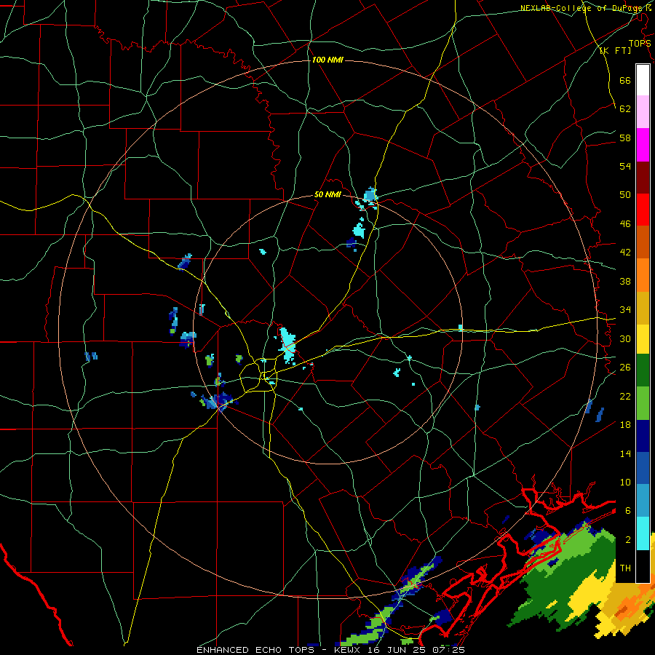Click the legend value "30"
This screenshot has width=655, height=655.
(625, 338)
